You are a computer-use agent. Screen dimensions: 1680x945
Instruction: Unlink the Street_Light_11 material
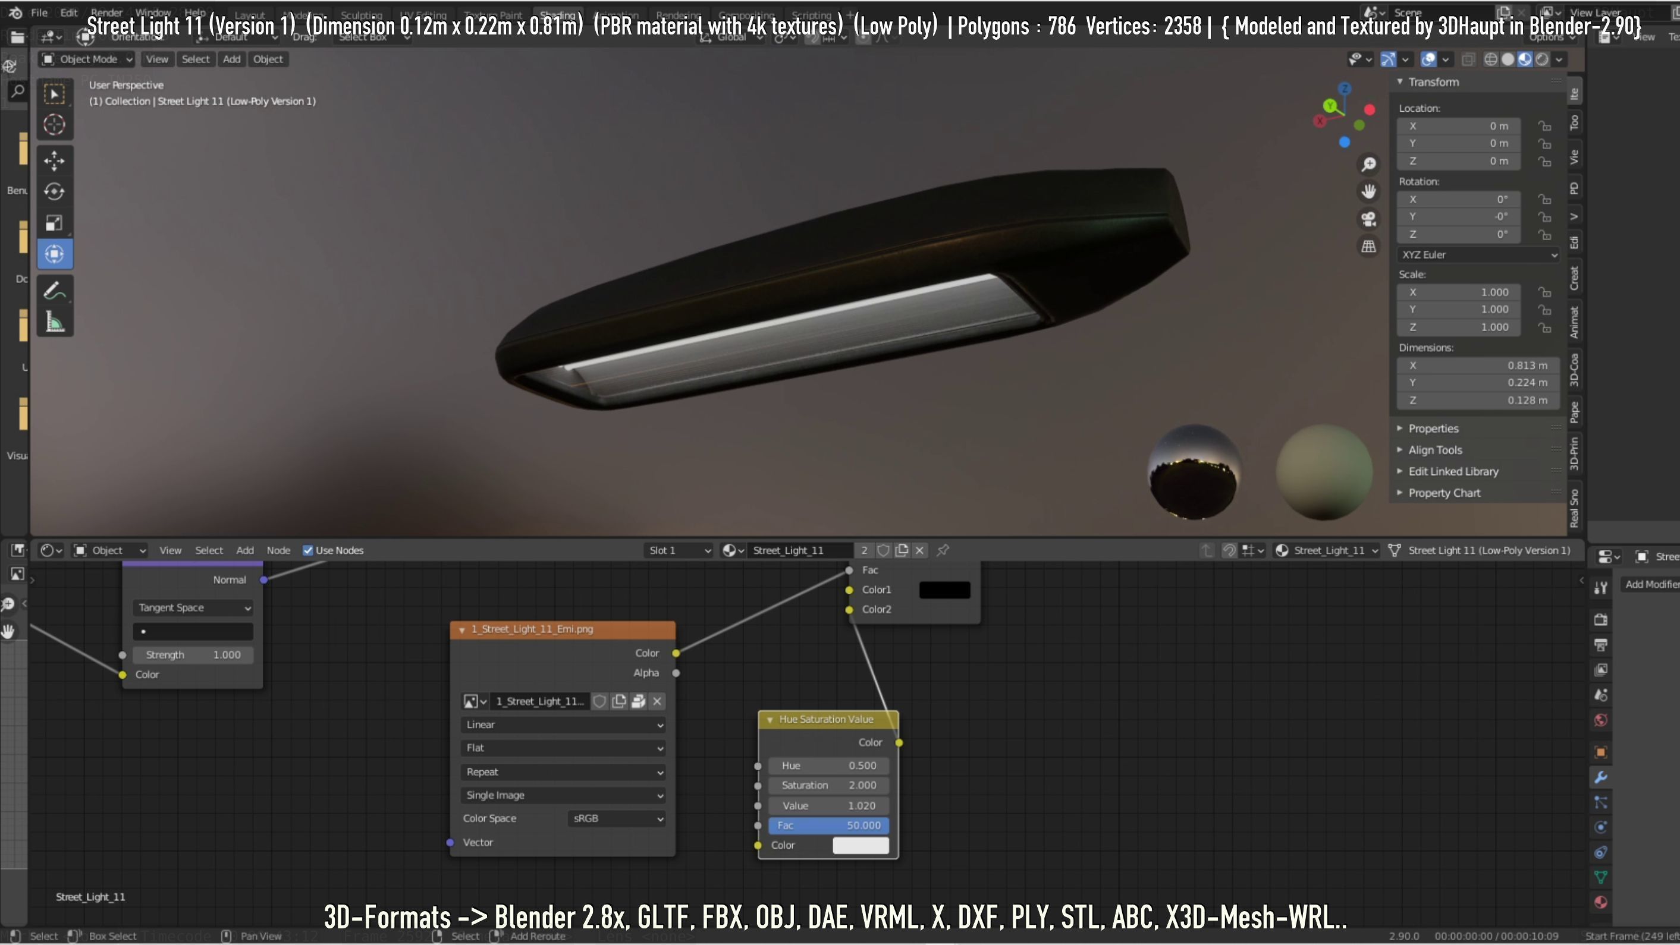coord(919,550)
